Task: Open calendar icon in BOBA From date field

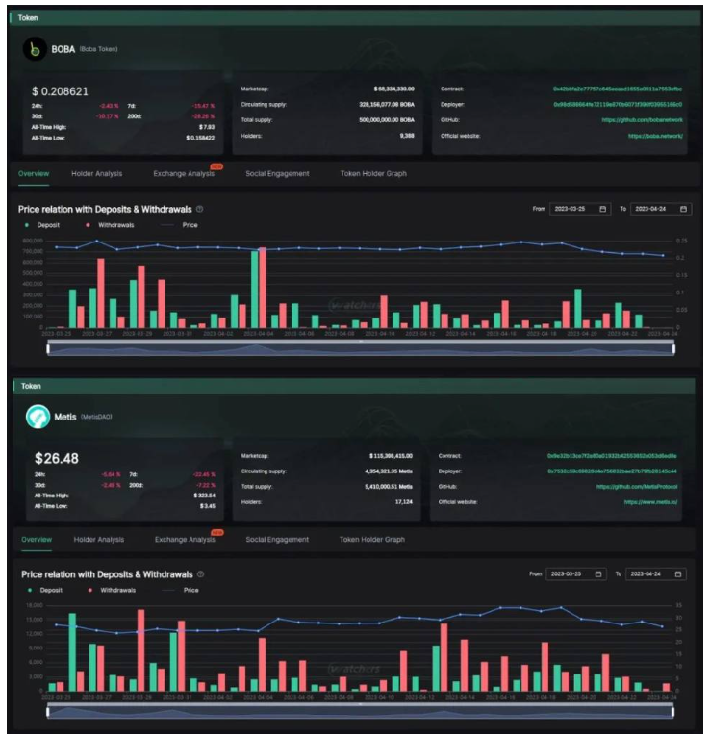Action: [x=602, y=209]
